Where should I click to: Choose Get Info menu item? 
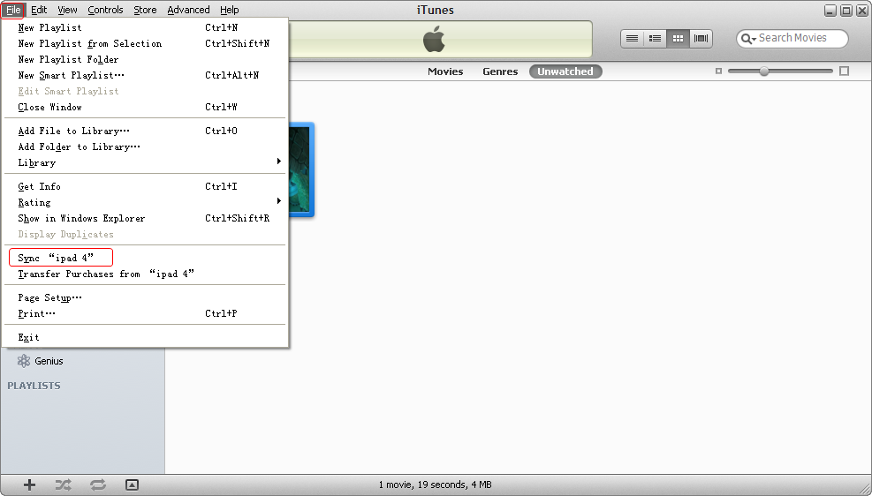tap(145, 186)
